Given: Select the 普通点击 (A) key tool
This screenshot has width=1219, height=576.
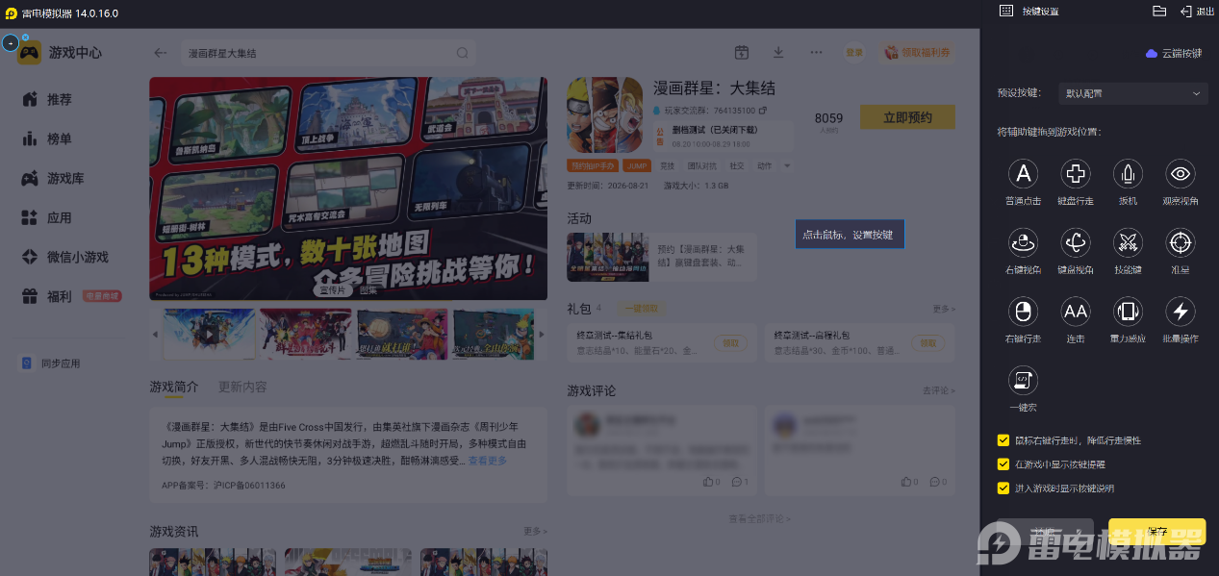Looking at the screenshot, I should click(1024, 173).
